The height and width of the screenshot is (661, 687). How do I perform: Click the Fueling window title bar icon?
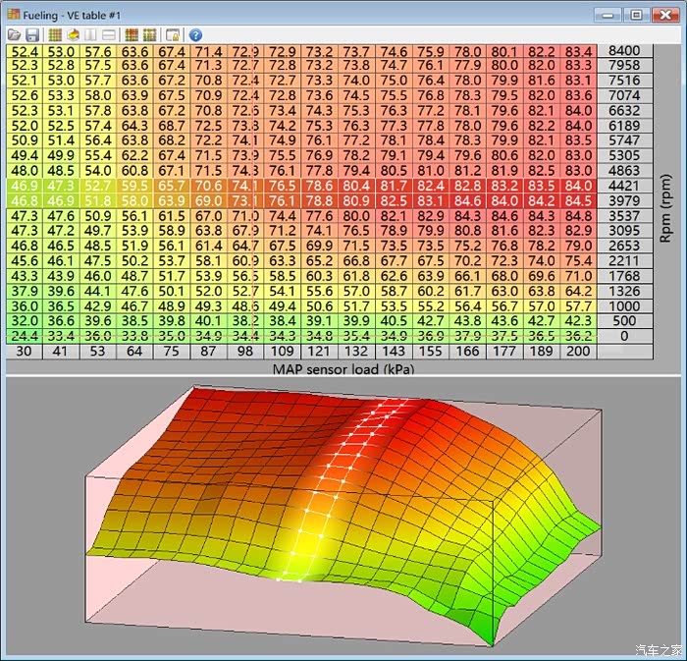coord(13,15)
